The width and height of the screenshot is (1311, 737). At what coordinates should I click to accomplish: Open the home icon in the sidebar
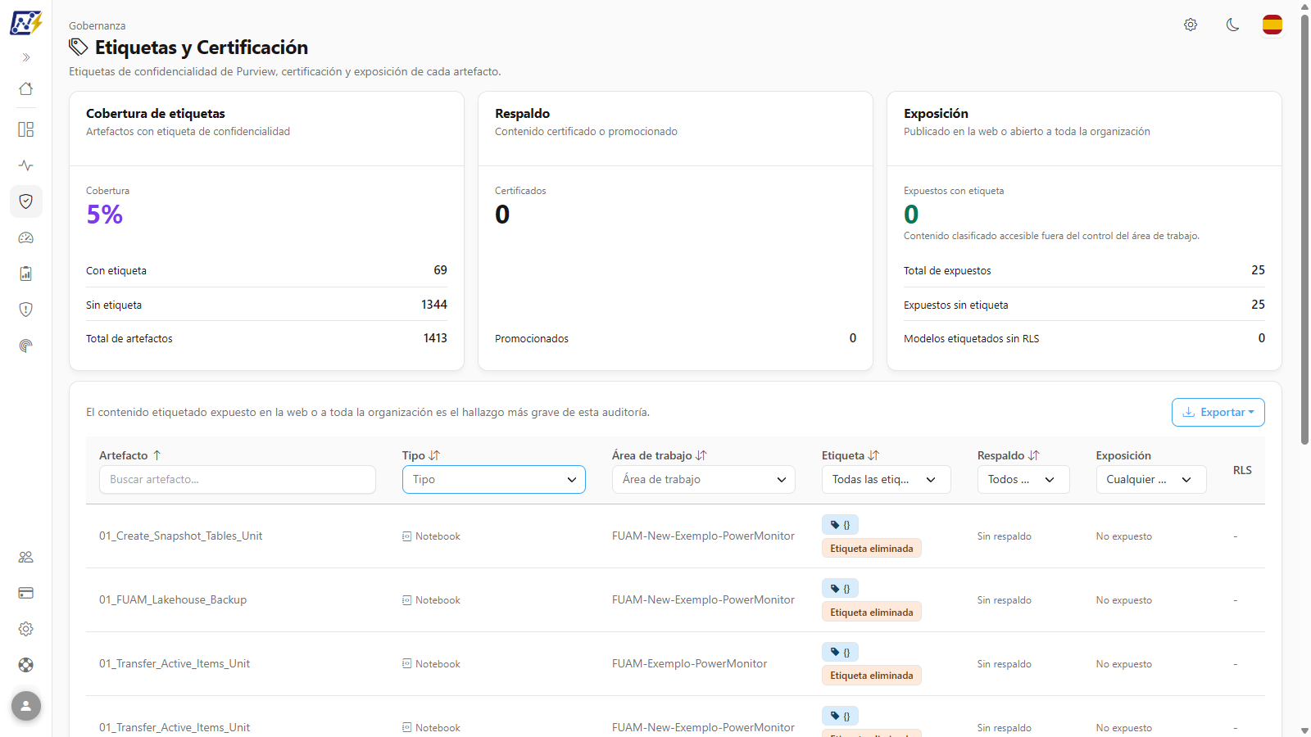pyautogui.click(x=26, y=88)
